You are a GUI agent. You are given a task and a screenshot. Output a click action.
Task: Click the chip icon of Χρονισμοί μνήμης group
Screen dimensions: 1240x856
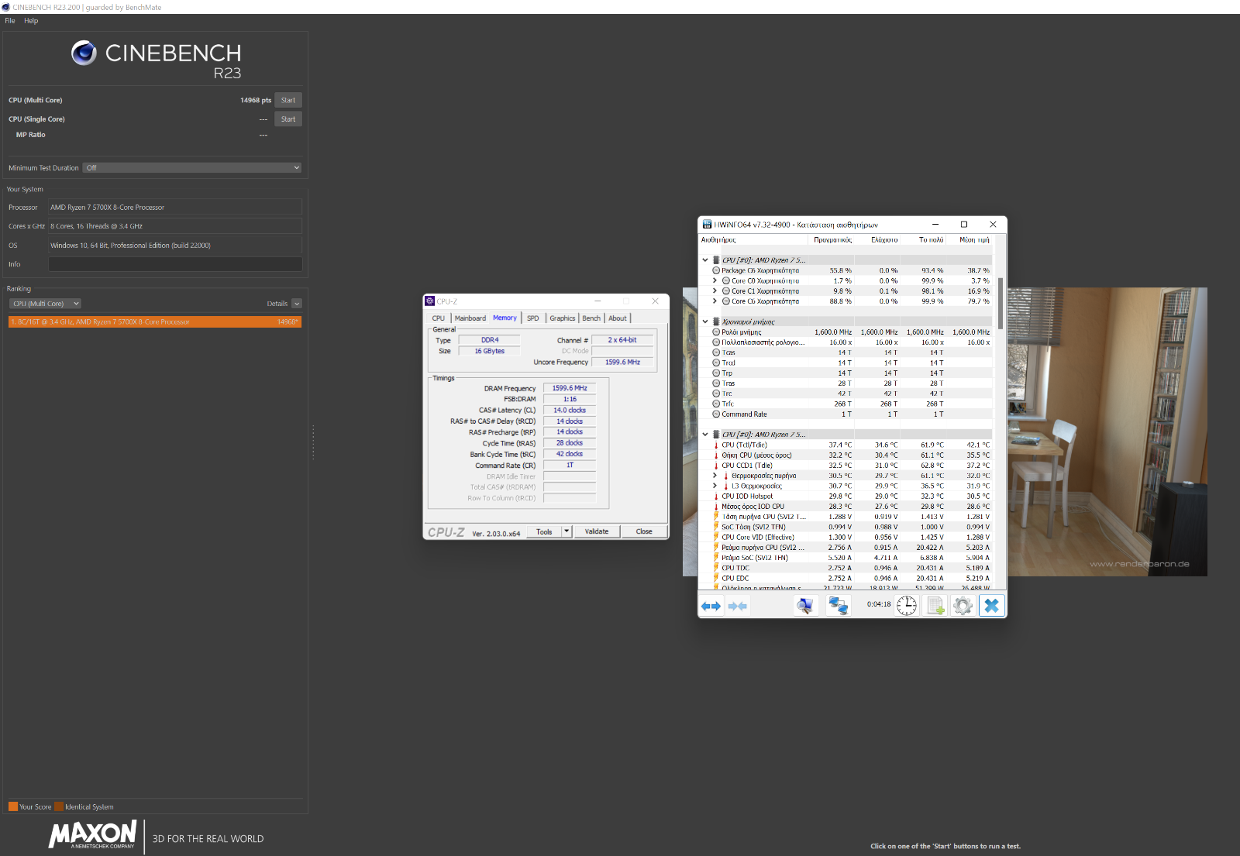[716, 321]
